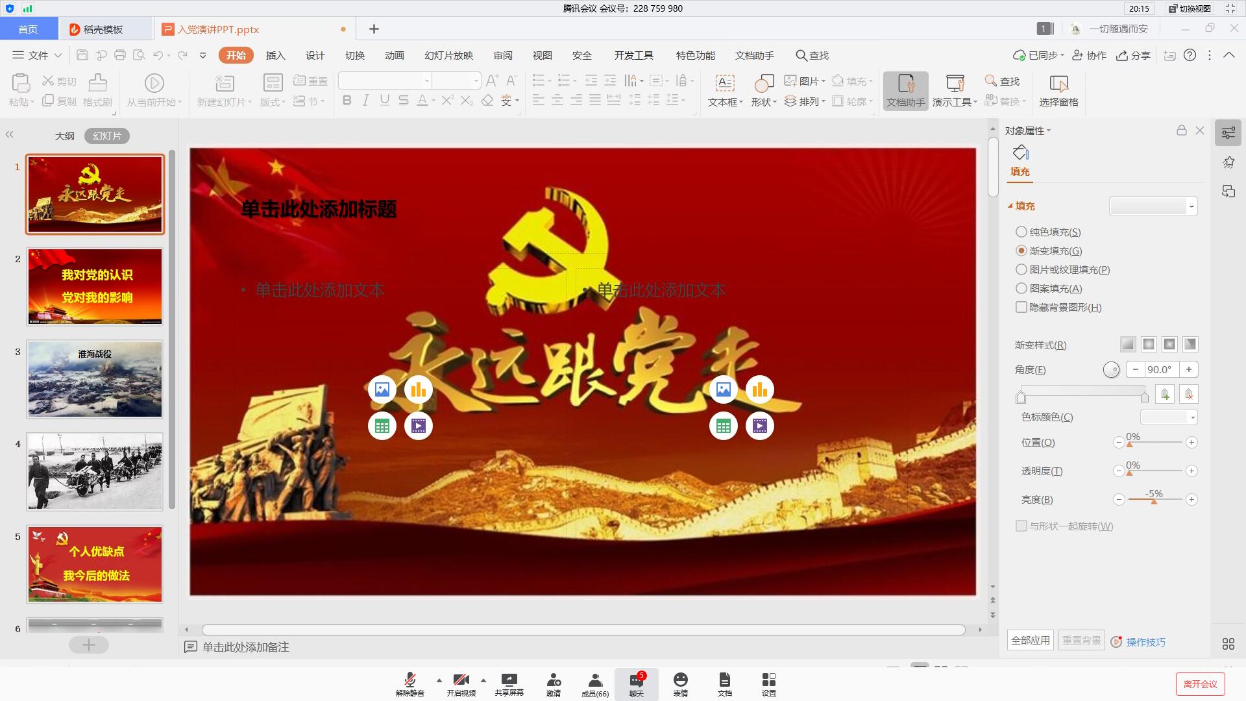1246x701 pixels.
Task: Check hide background graphics checkbox
Action: coord(1021,307)
